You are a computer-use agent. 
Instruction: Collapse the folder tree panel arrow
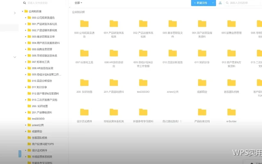click(70, 7)
